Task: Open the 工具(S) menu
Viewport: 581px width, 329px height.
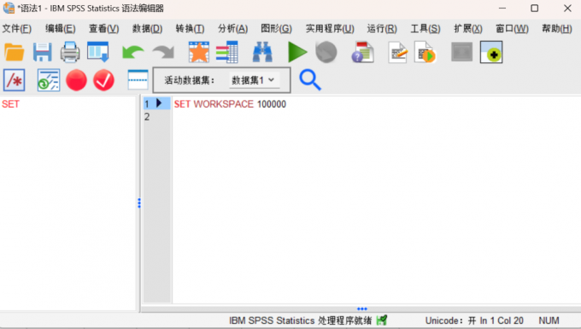Action: click(425, 28)
